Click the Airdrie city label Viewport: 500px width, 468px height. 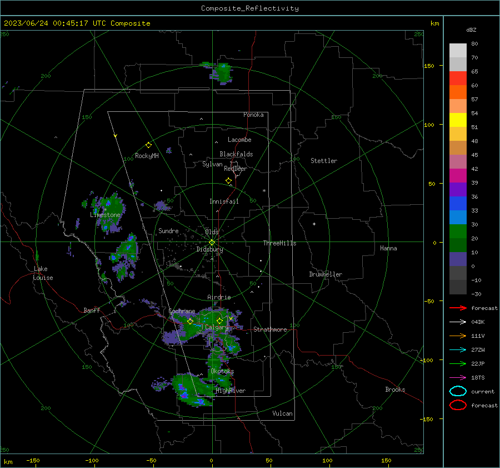[219, 297]
